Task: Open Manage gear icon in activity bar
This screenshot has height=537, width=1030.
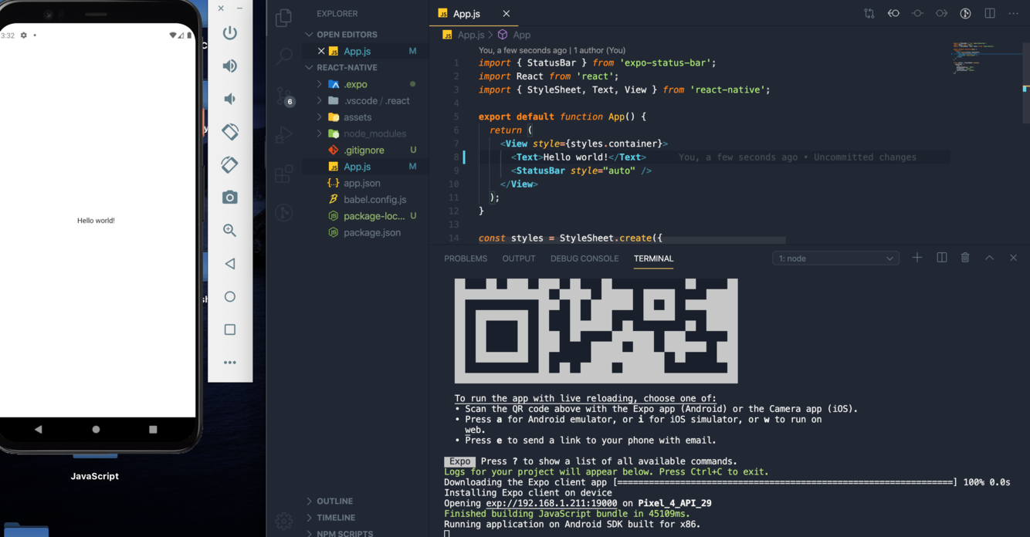Action: click(284, 521)
